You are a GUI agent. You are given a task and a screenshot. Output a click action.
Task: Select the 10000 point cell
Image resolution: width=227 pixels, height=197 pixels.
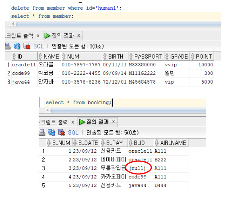coord(202,65)
